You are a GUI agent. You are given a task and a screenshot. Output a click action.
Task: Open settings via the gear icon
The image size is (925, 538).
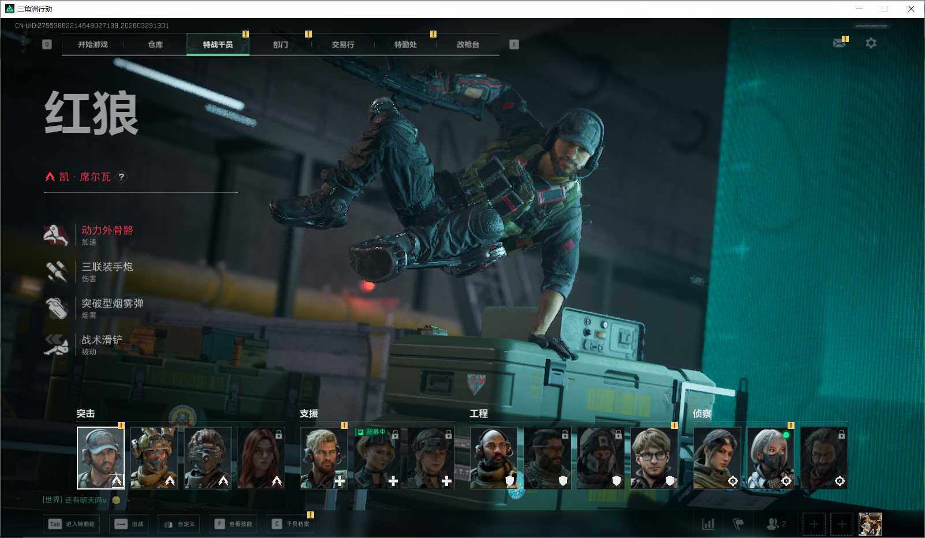point(871,43)
